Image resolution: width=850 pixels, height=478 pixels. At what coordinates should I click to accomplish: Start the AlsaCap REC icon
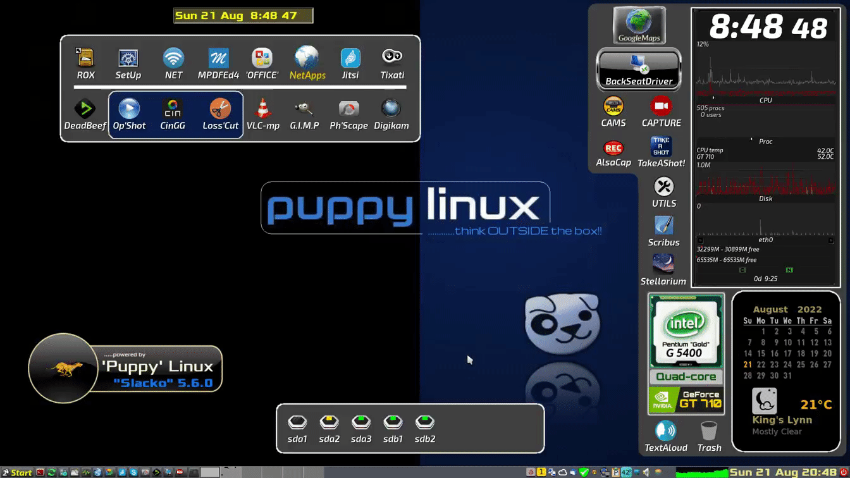[613, 153]
